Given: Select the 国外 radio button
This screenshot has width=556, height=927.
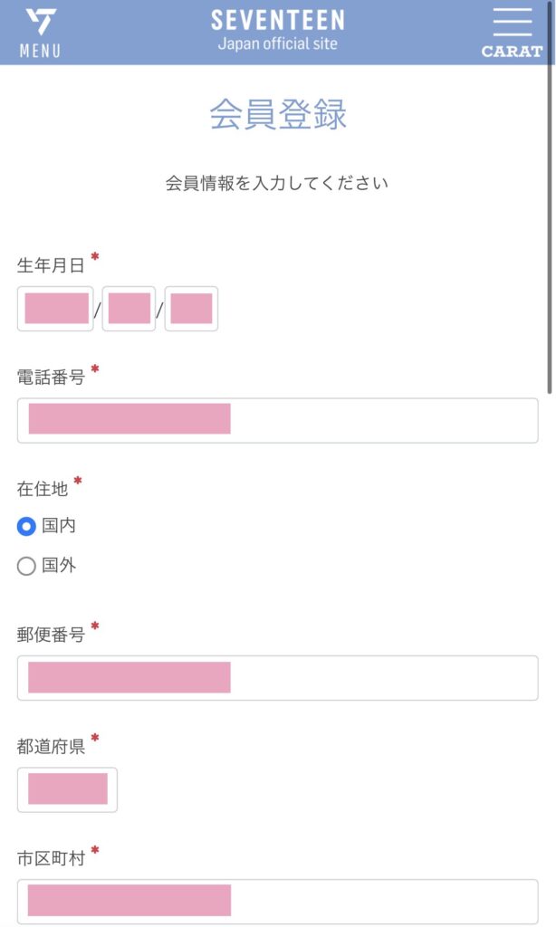Looking at the screenshot, I should [x=27, y=567].
